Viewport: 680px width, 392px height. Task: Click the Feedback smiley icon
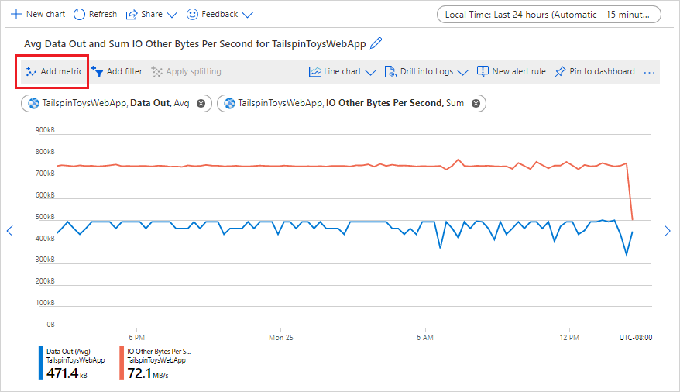point(192,14)
